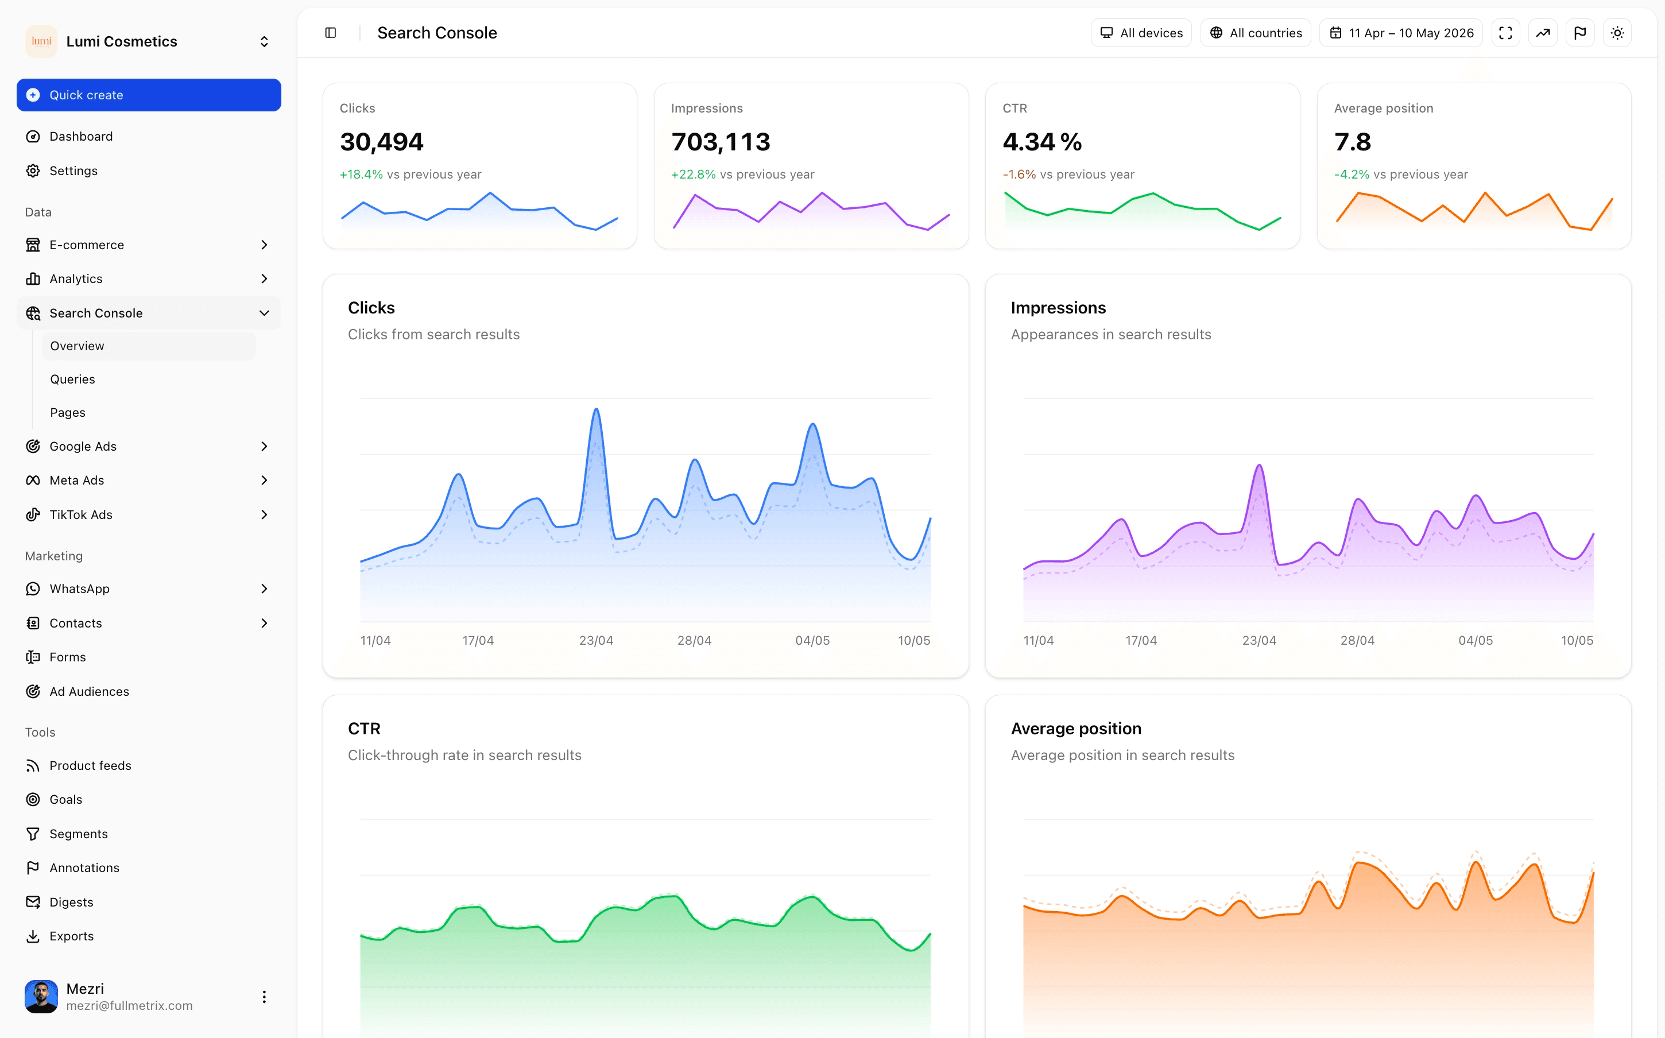Expand the Meta Ads section chevron
The height and width of the screenshot is (1038, 1665).
pyautogui.click(x=264, y=481)
